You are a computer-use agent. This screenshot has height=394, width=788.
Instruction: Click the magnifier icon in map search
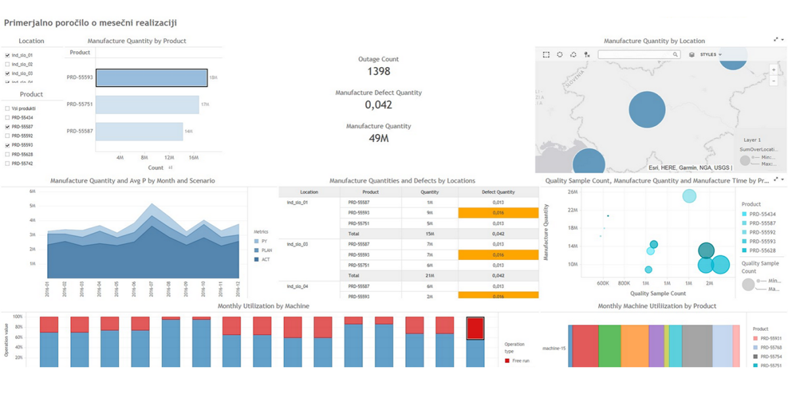pos(676,55)
